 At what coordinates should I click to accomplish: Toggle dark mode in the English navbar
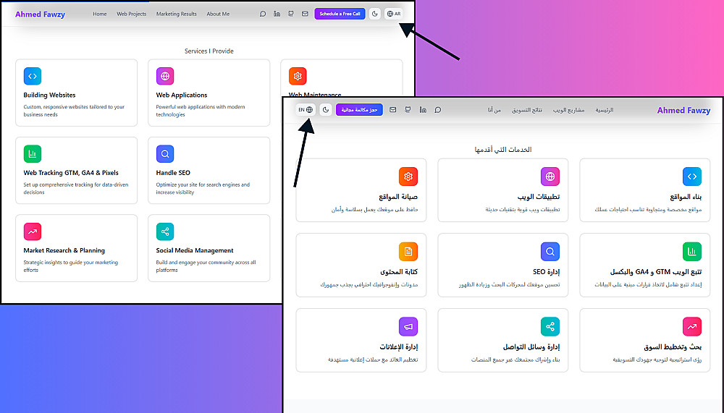[375, 14]
